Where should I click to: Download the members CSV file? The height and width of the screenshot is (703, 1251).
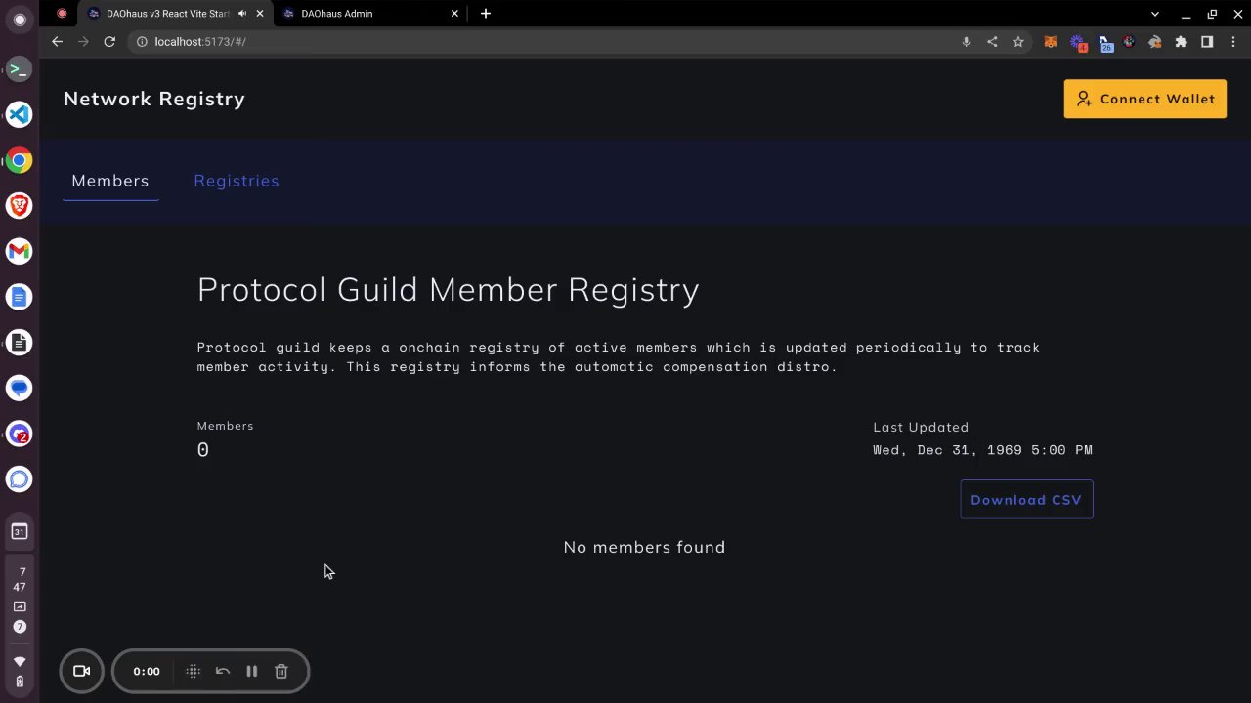[1026, 499]
